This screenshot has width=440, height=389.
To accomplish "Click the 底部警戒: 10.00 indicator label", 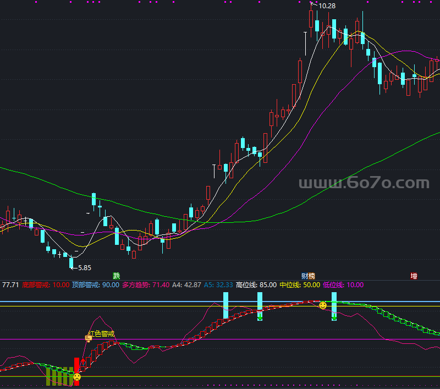I will pos(46,285).
